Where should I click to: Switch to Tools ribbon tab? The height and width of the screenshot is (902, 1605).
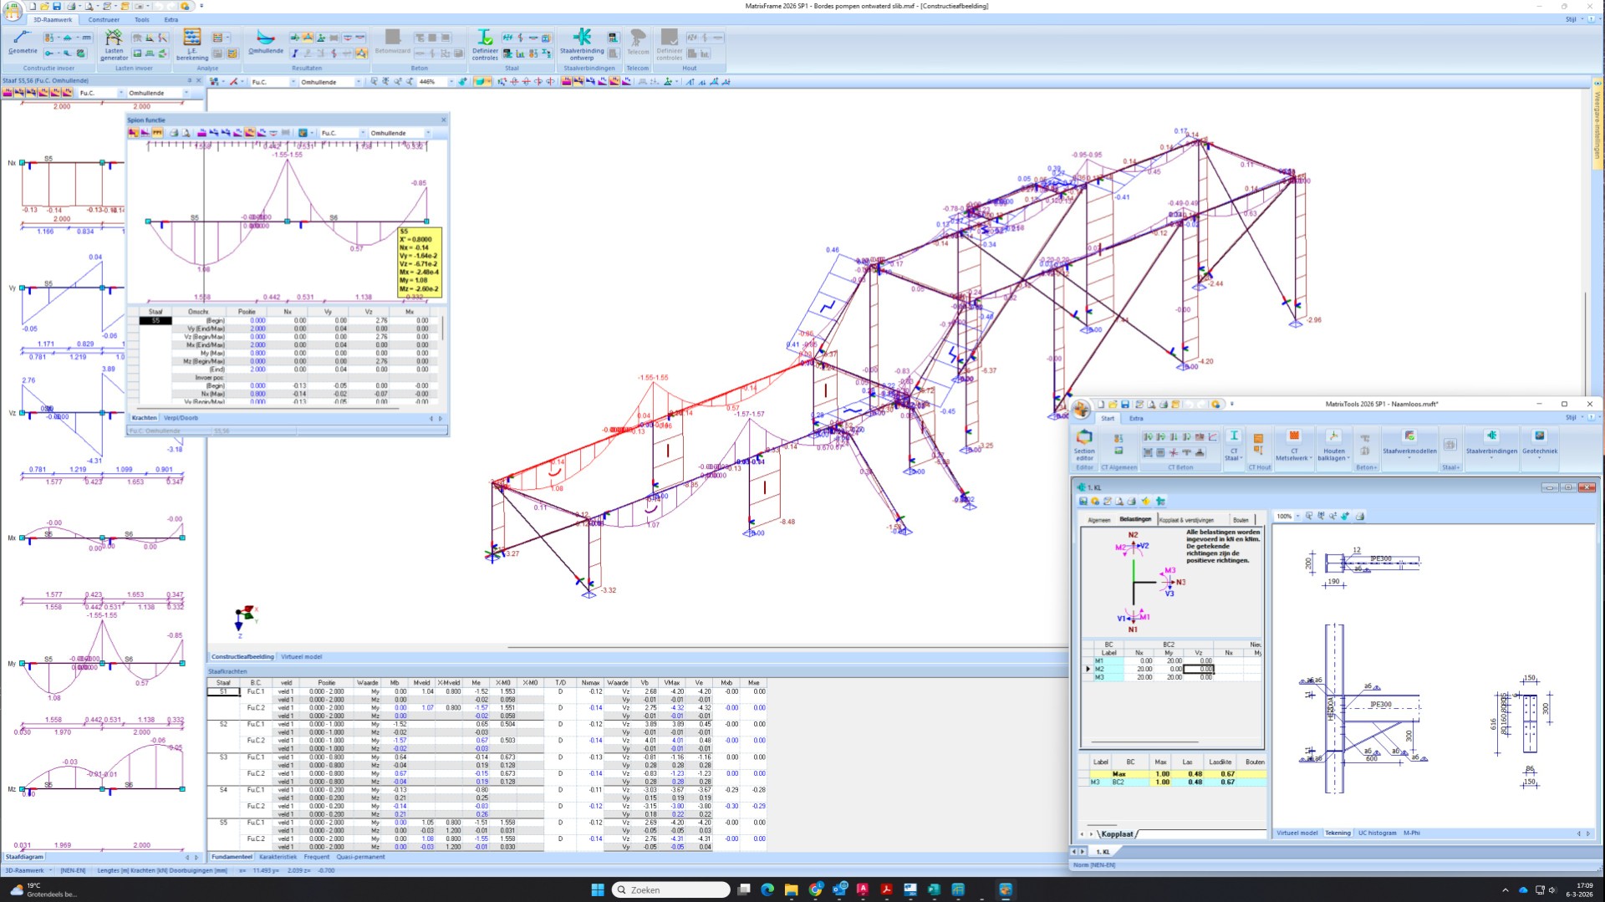(x=142, y=19)
